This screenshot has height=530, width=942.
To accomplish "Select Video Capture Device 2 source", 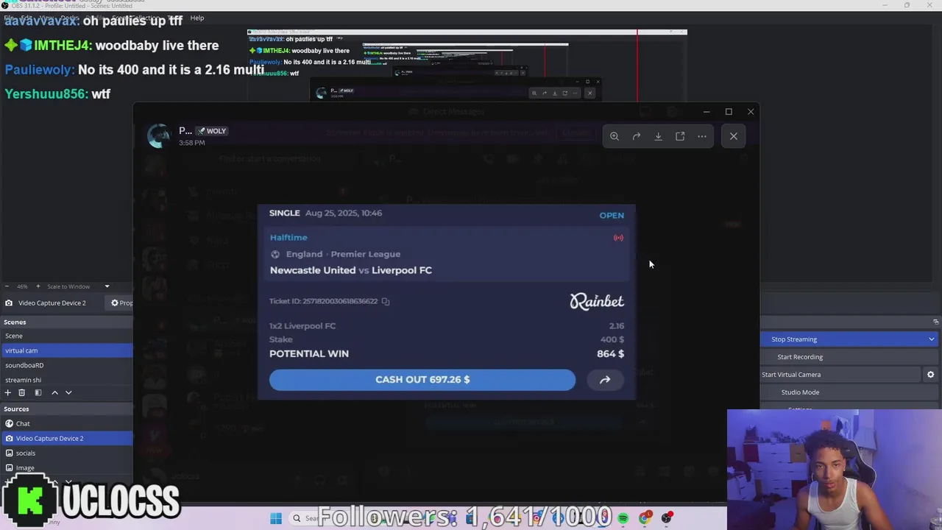I will (66, 438).
